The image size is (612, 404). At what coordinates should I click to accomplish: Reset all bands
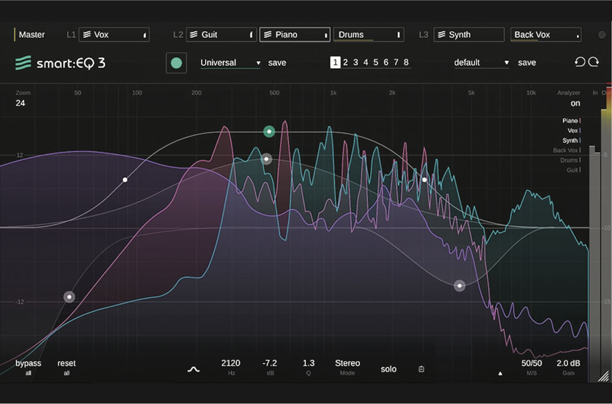(66, 367)
